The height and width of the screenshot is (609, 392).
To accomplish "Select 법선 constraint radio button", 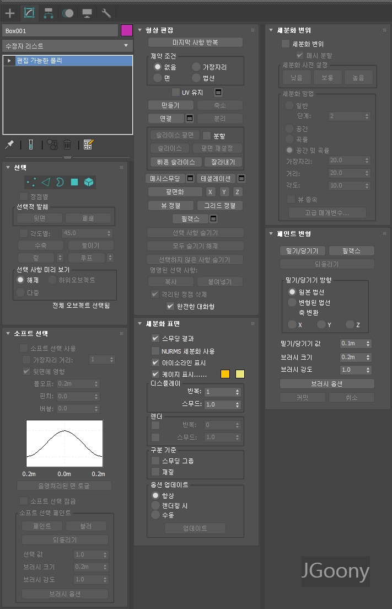I will click(196, 78).
